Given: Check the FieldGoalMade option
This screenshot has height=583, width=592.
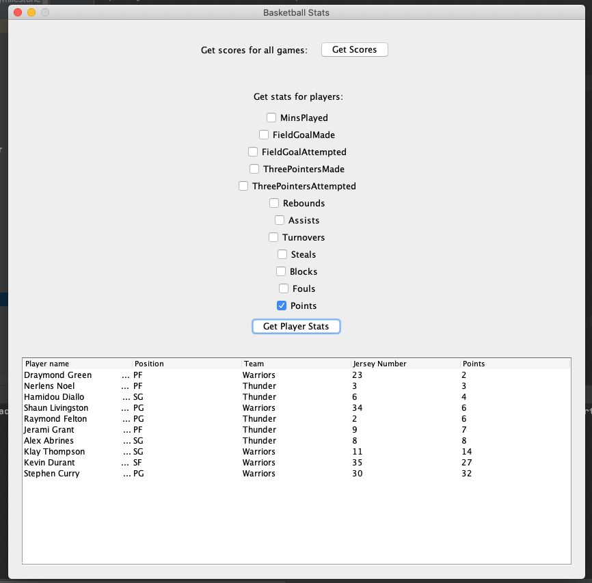Looking at the screenshot, I should click(x=264, y=135).
